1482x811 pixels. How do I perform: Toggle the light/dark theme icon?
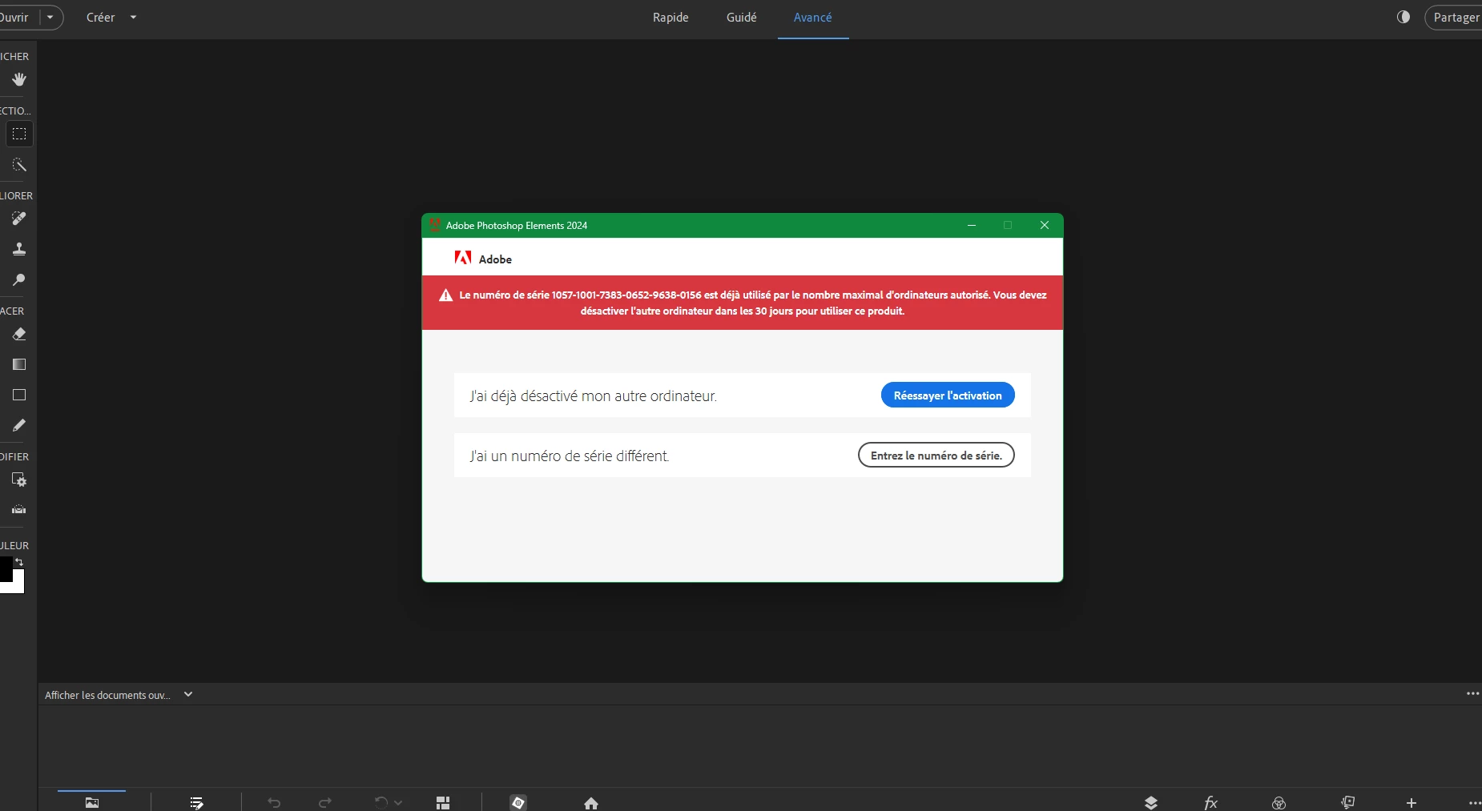click(1403, 17)
